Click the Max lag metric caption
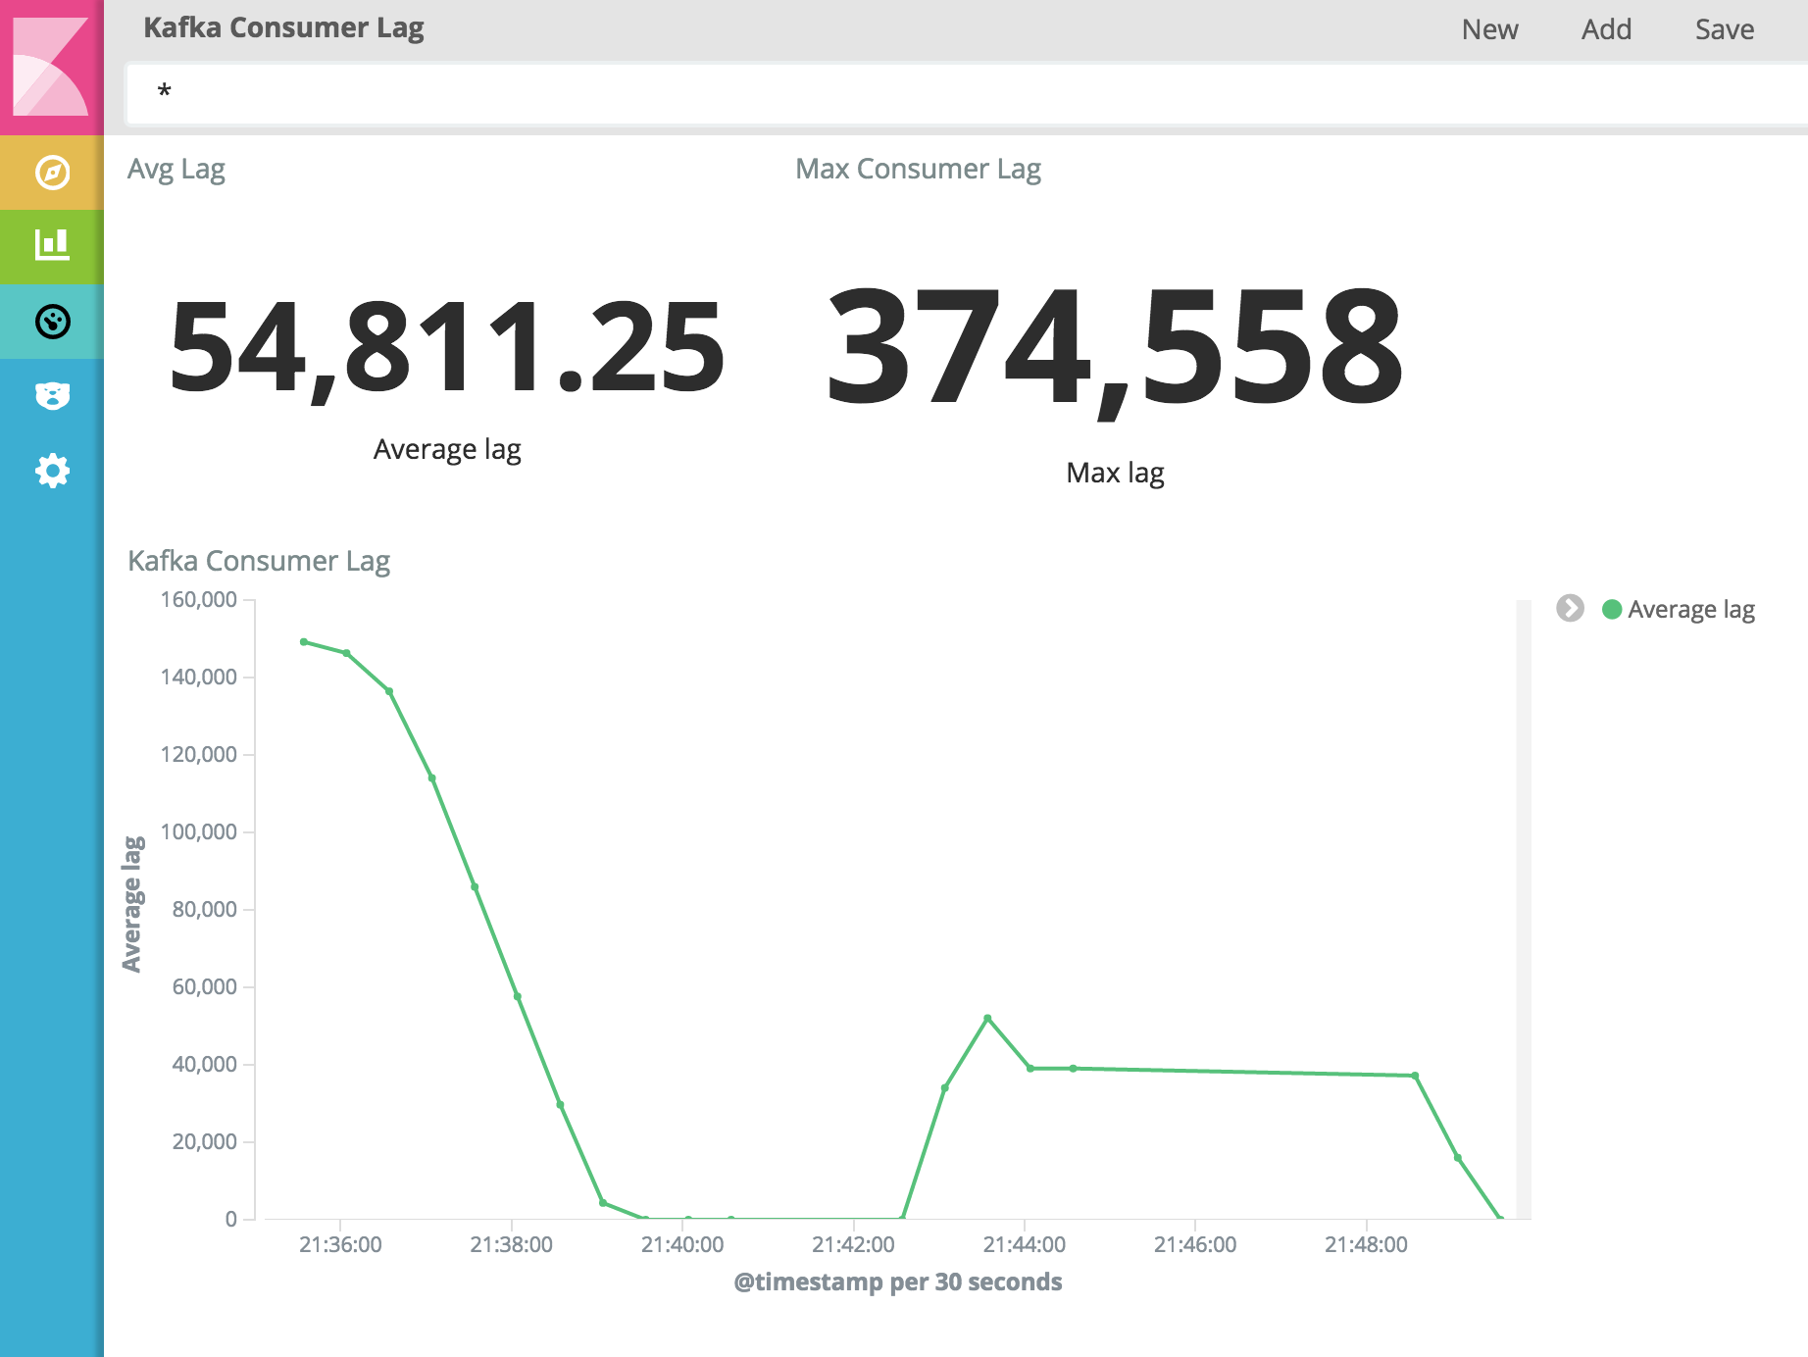The image size is (1808, 1357). click(x=1115, y=473)
